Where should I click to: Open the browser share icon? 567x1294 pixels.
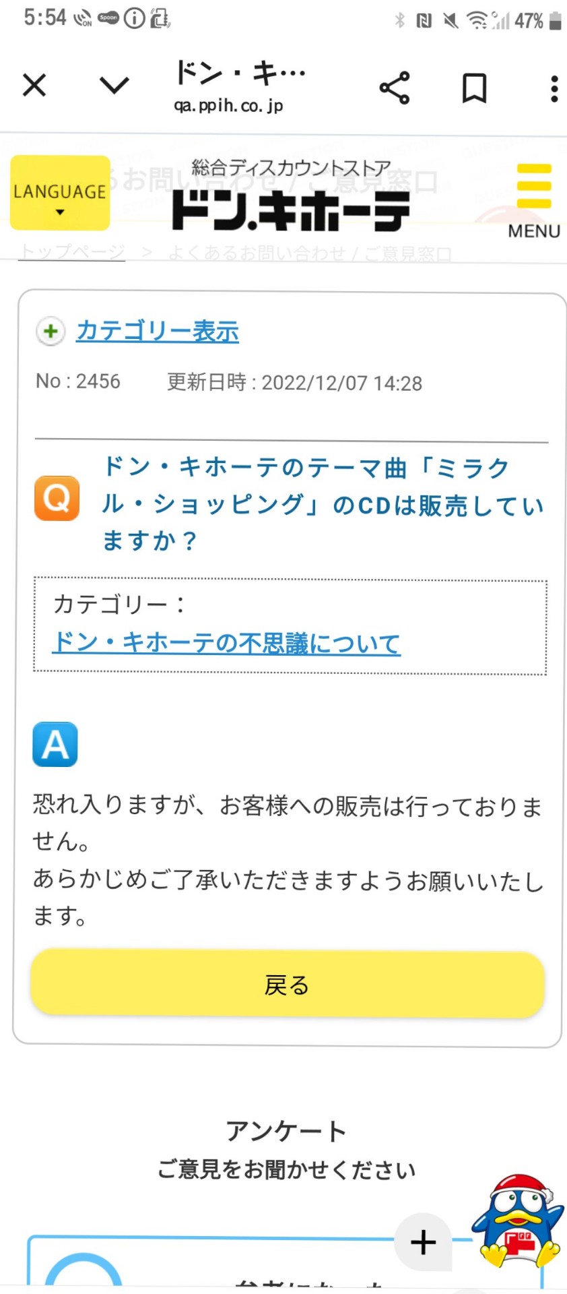pyautogui.click(x=395, y=86)
